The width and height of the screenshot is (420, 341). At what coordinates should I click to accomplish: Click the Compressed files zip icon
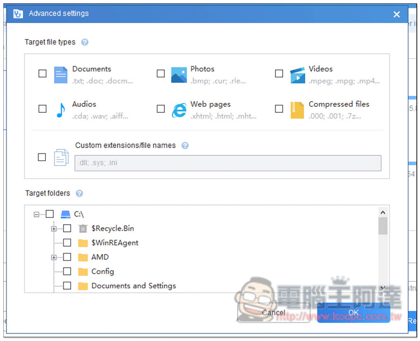coord(297,110)
